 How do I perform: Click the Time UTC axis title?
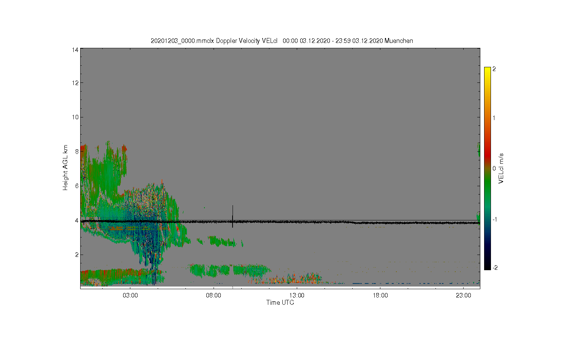pos(280,303)
